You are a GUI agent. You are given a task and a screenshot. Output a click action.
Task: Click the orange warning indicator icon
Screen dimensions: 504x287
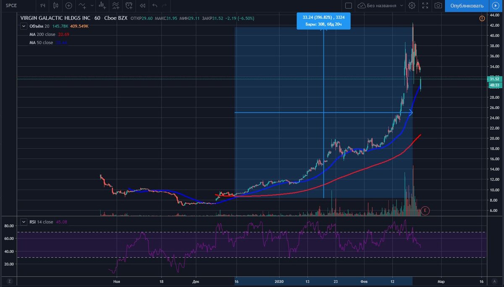pyautogui.click(x=481, y=18)
